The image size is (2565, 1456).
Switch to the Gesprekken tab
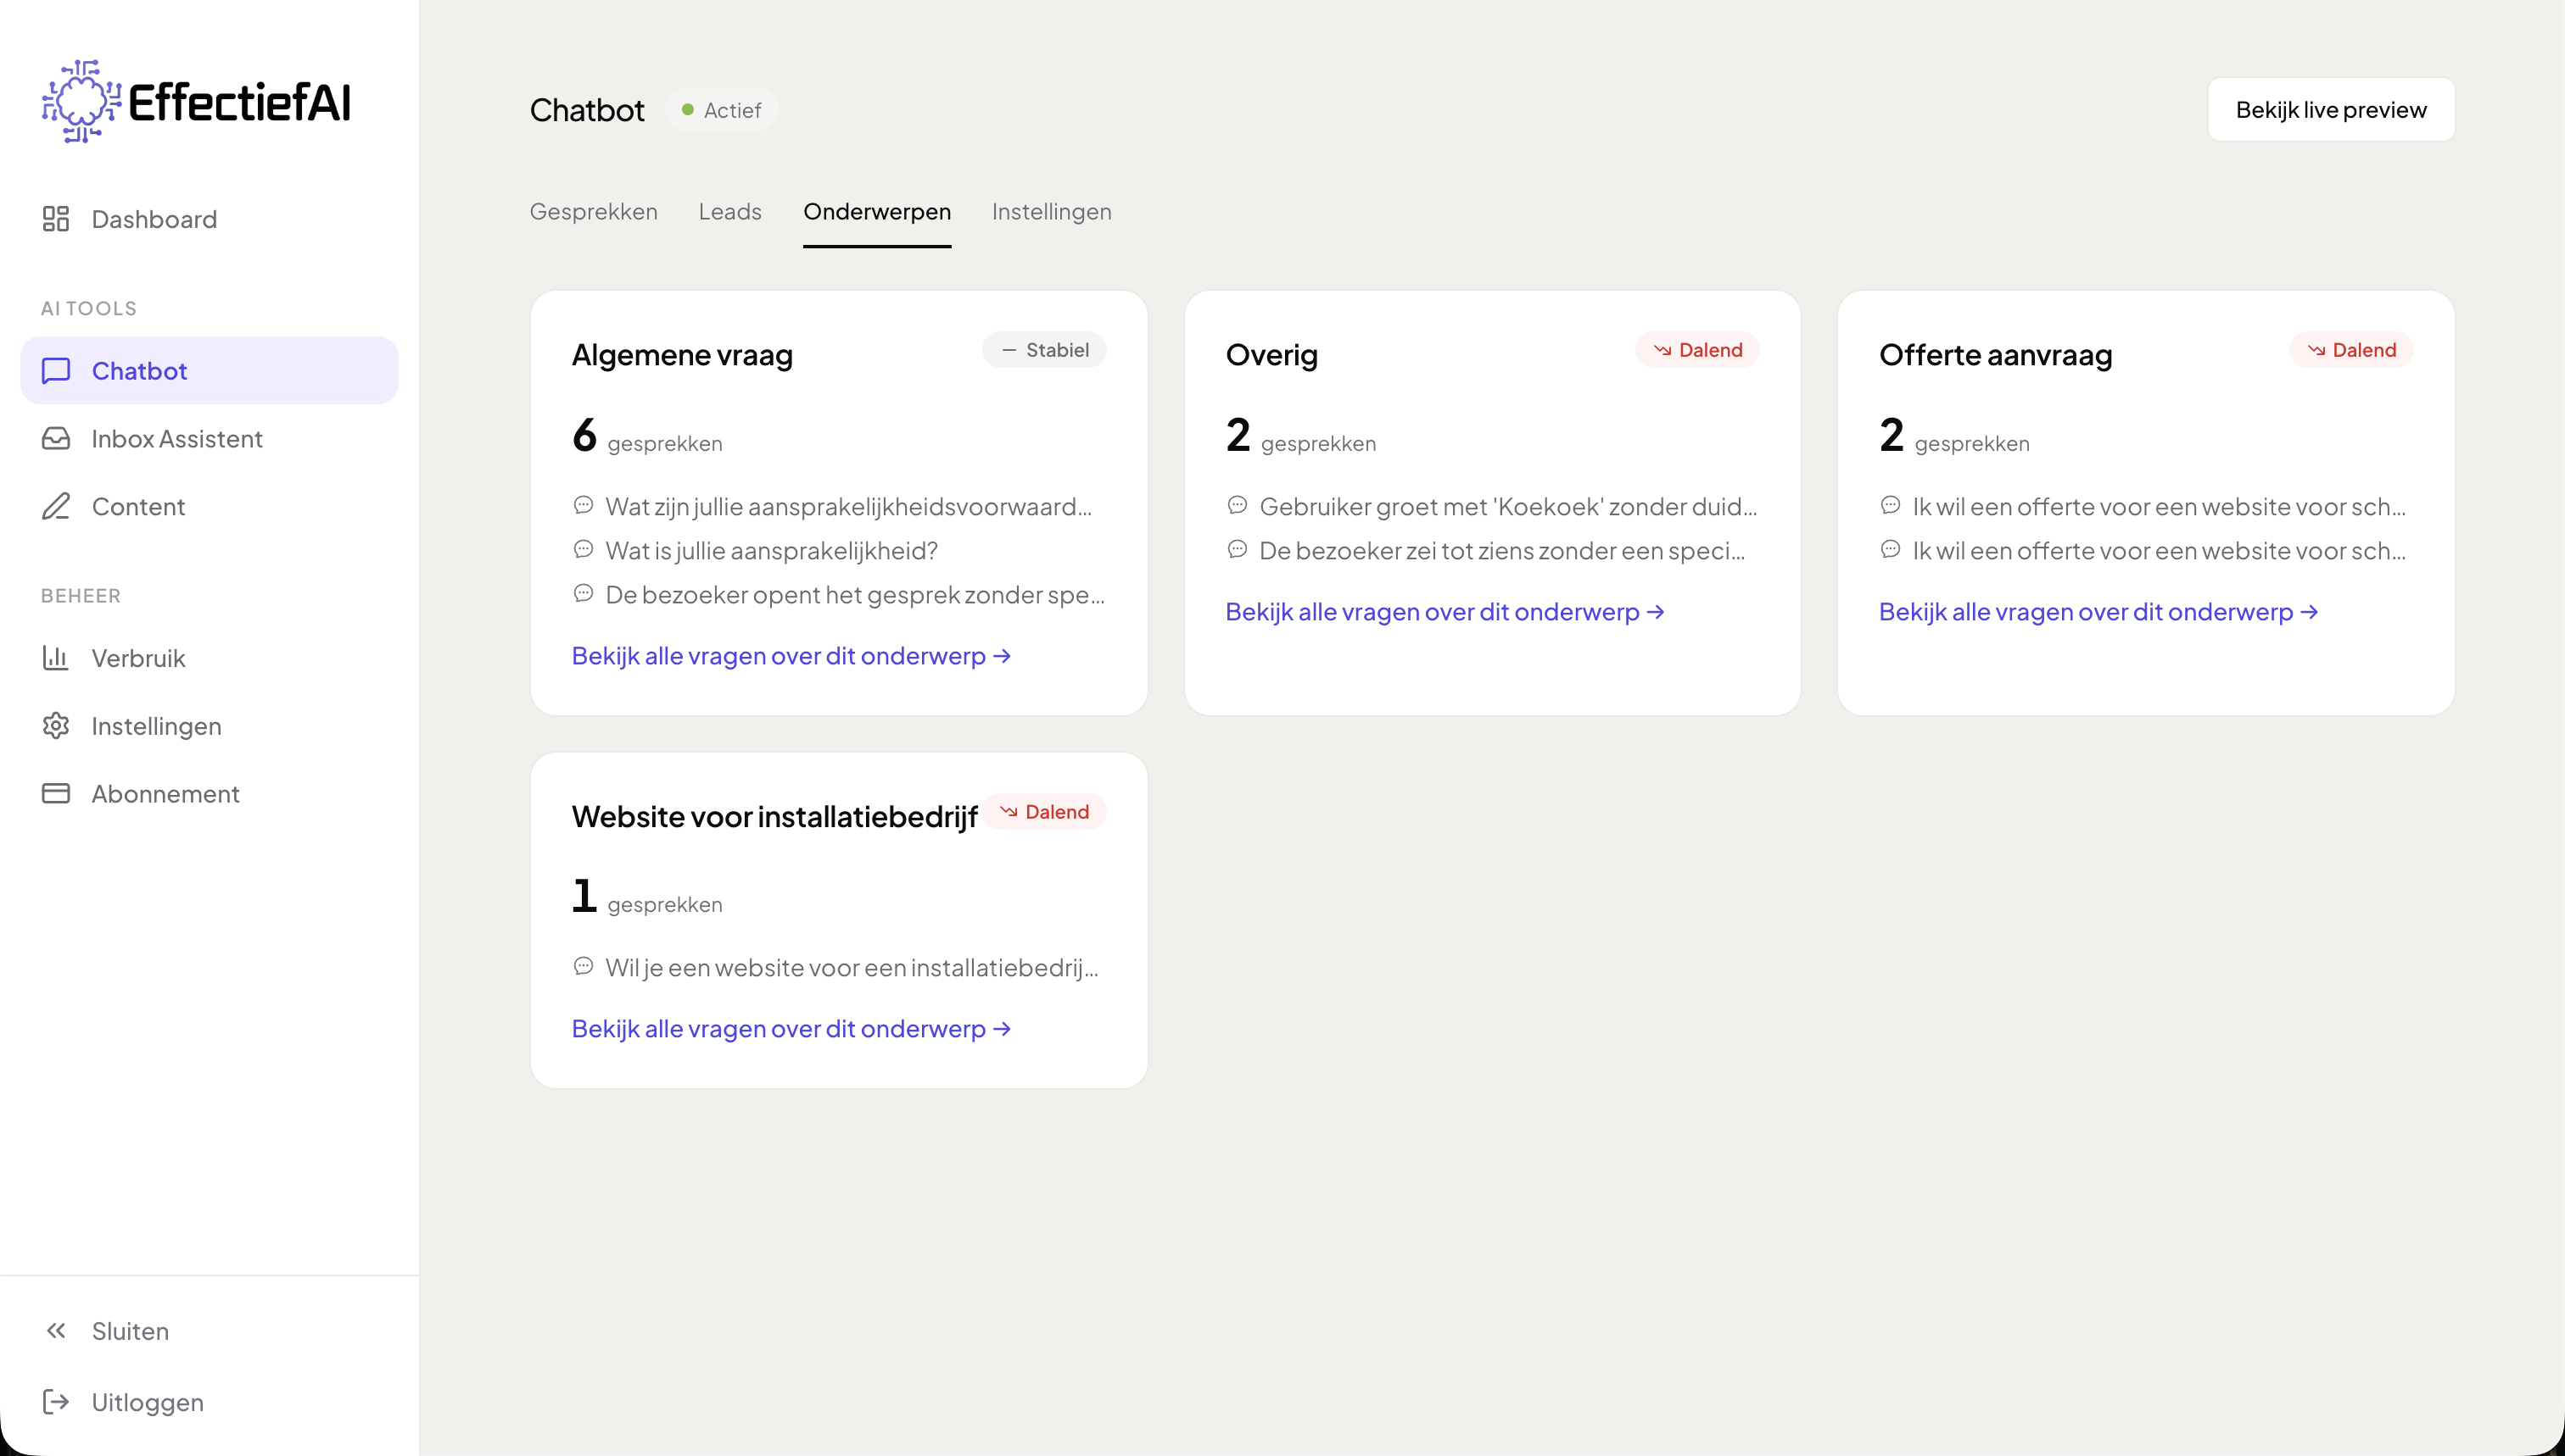pyautogui.click(x=594, y=212)
